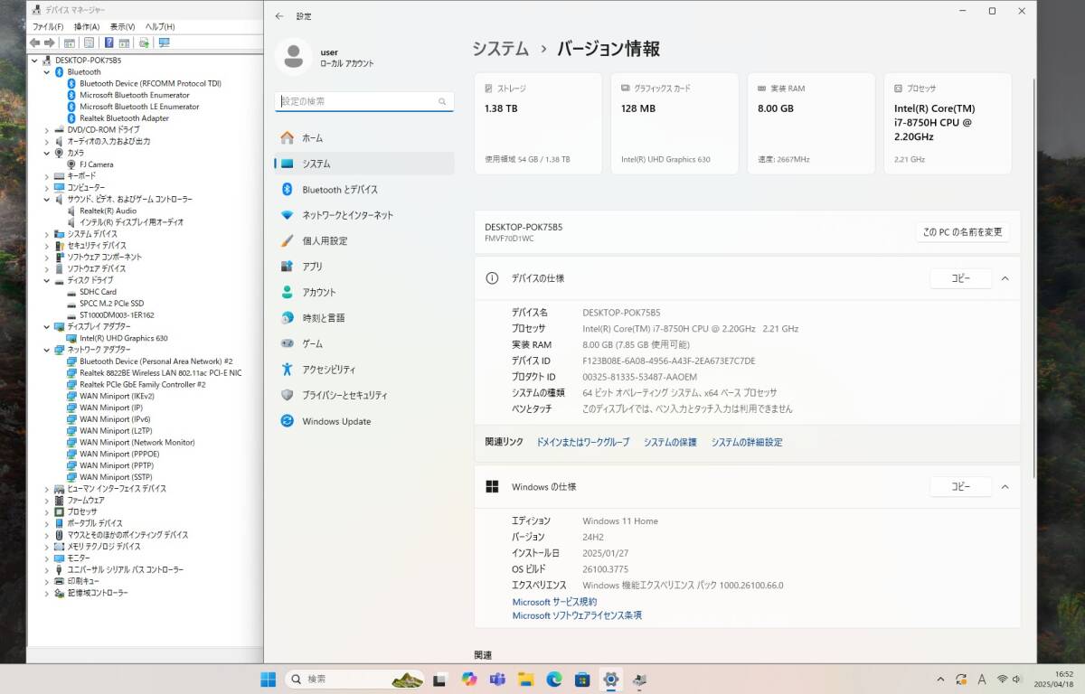Open アプリ settings page
1085x694 pixels.
[364, 267]
